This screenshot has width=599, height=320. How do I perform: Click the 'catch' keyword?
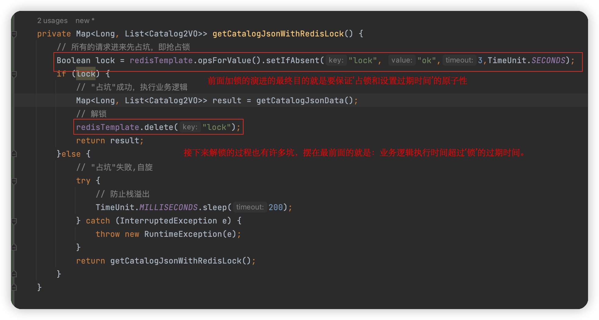98,221
